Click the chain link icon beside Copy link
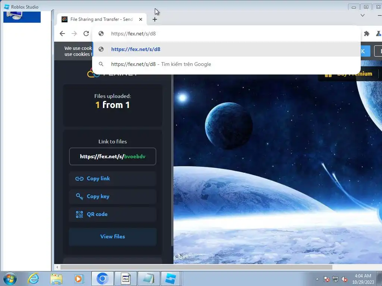Viewport: 382px width, 286px height. [79, 179]
